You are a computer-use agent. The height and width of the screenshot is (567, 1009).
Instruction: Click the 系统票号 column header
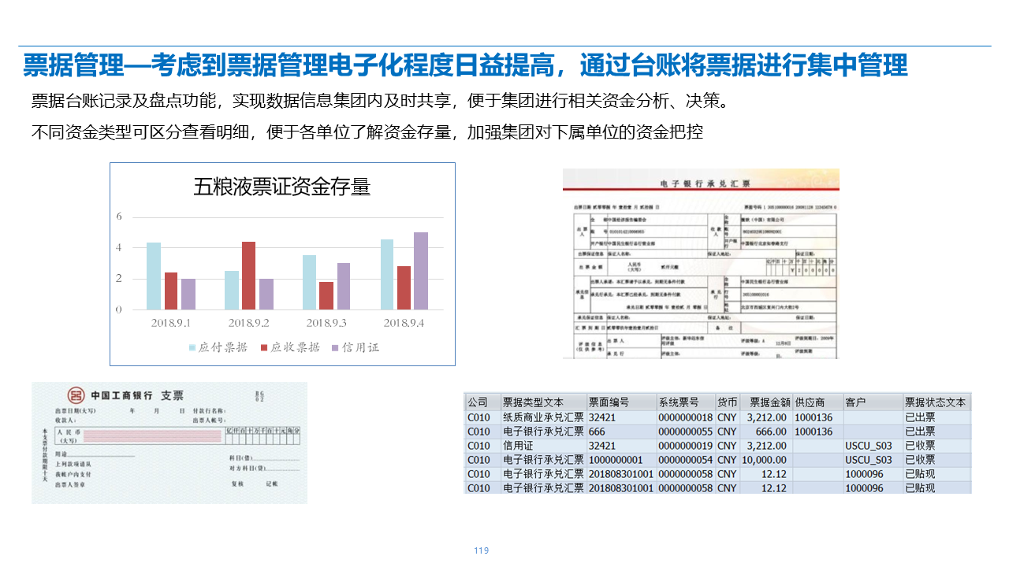click(685, 402)
